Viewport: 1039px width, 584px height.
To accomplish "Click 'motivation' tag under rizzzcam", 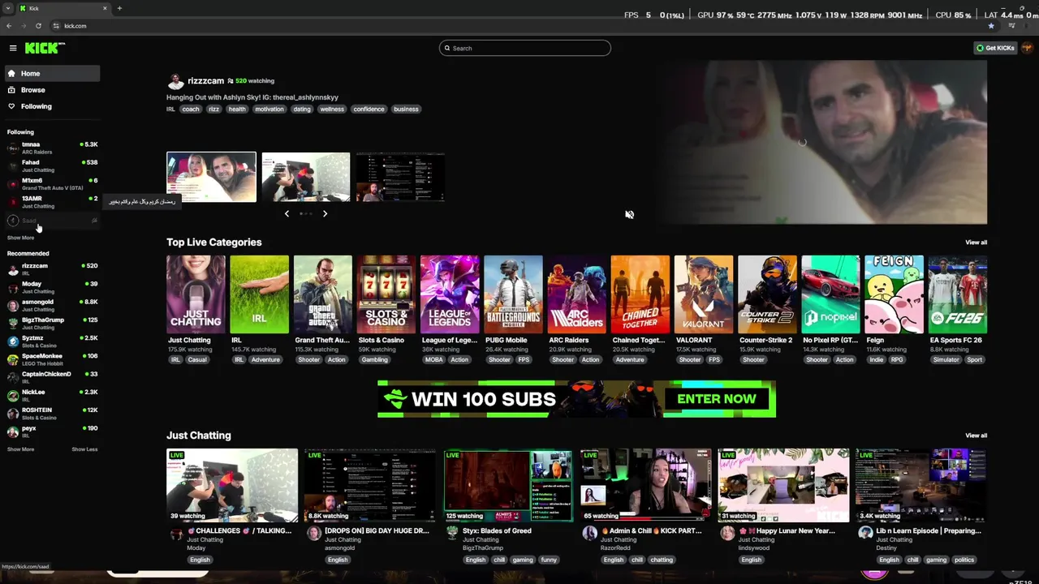I will (x=269, y=109).
